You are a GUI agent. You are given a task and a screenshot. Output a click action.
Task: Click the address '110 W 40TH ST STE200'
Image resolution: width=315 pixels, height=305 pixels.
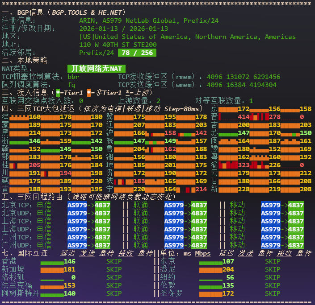118,45
